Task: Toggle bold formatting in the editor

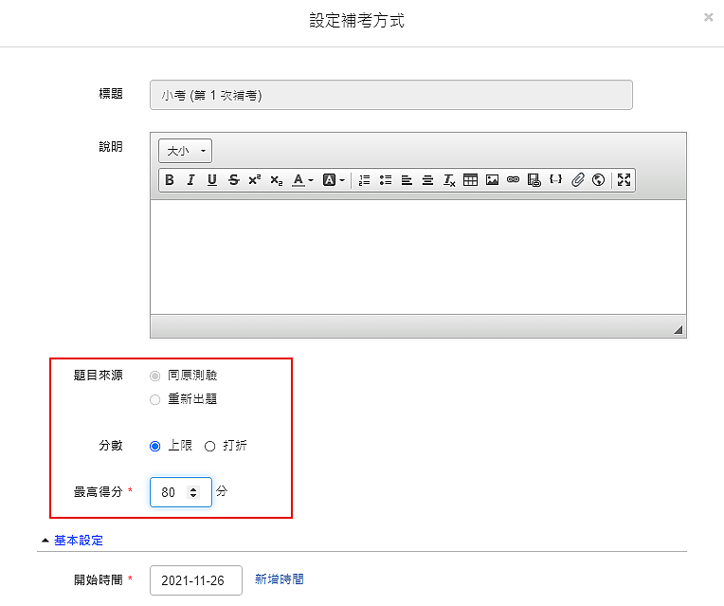Action: point(170,180)
